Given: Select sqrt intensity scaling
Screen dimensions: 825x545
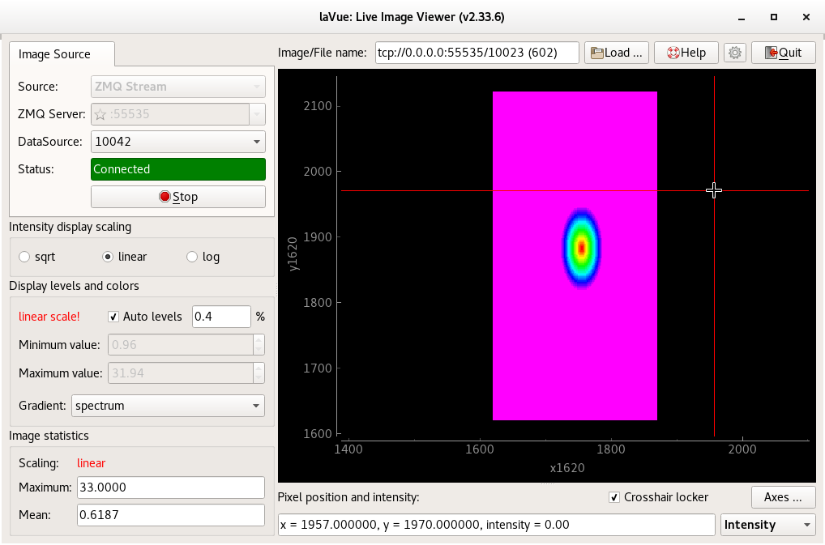Looking at the screenshot, I should 24,257.
